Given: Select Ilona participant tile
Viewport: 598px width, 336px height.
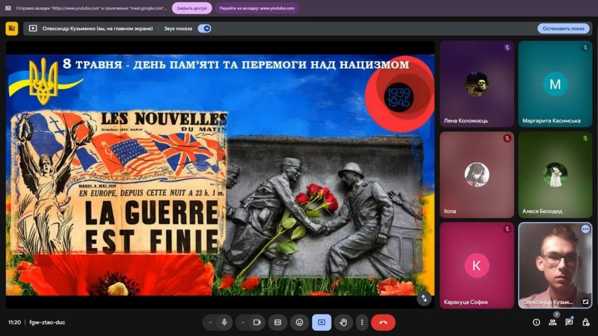Looking at the screenshot, I should click(477, 175).
